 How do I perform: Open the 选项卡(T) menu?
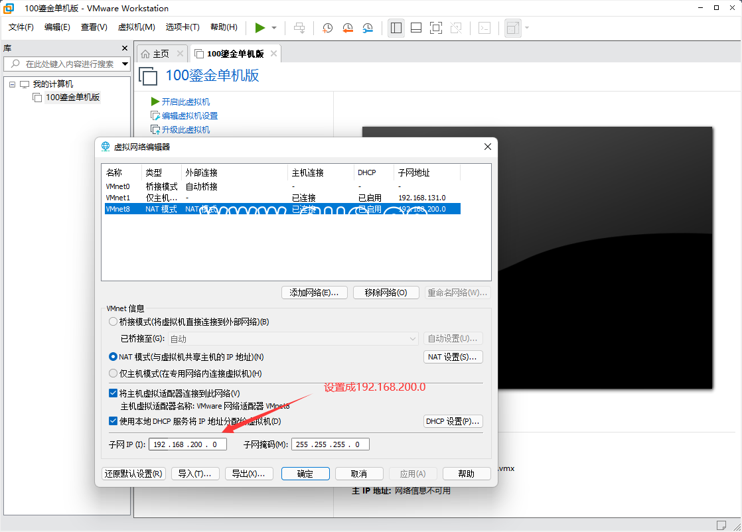pos(183,27)
